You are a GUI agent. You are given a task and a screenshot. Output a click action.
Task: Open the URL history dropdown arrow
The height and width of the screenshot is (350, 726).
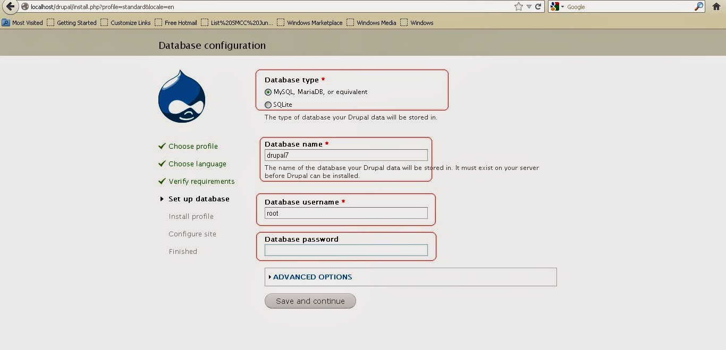(x=529, y=7)
